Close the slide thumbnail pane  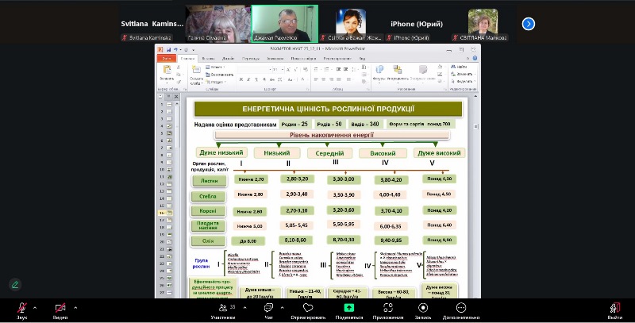click(x=176, y=97)
